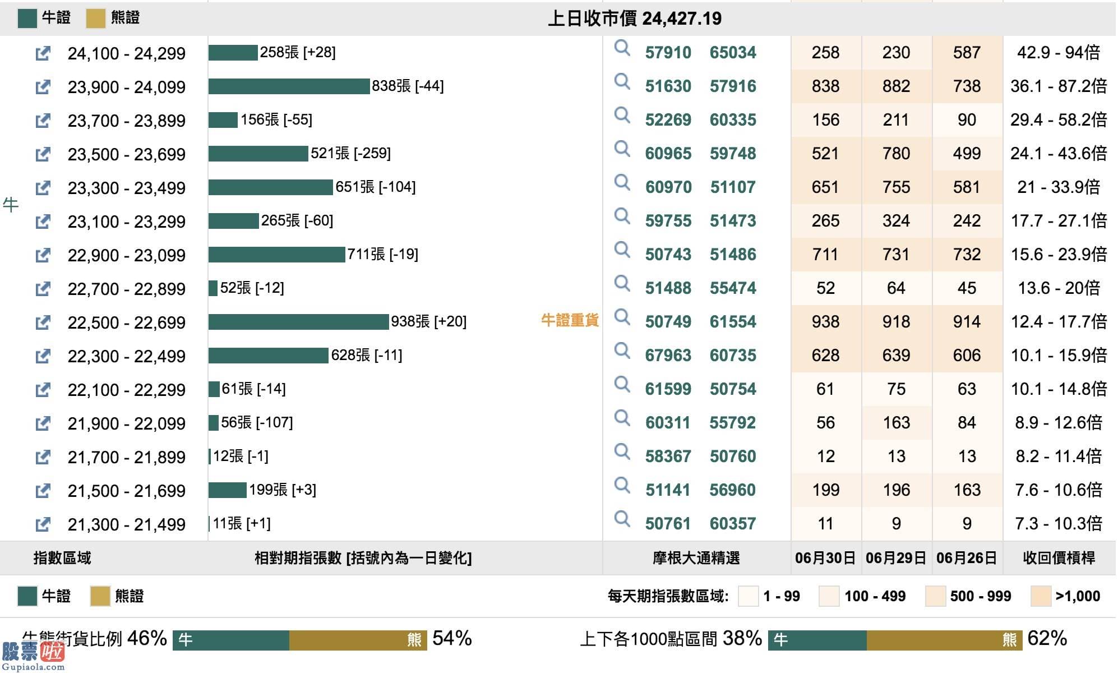
Task: Open warrant code 51473
Action: tap(733, 221)
